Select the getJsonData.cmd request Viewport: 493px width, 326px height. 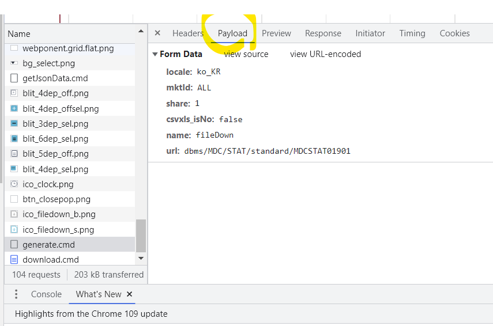coord(70,78)
